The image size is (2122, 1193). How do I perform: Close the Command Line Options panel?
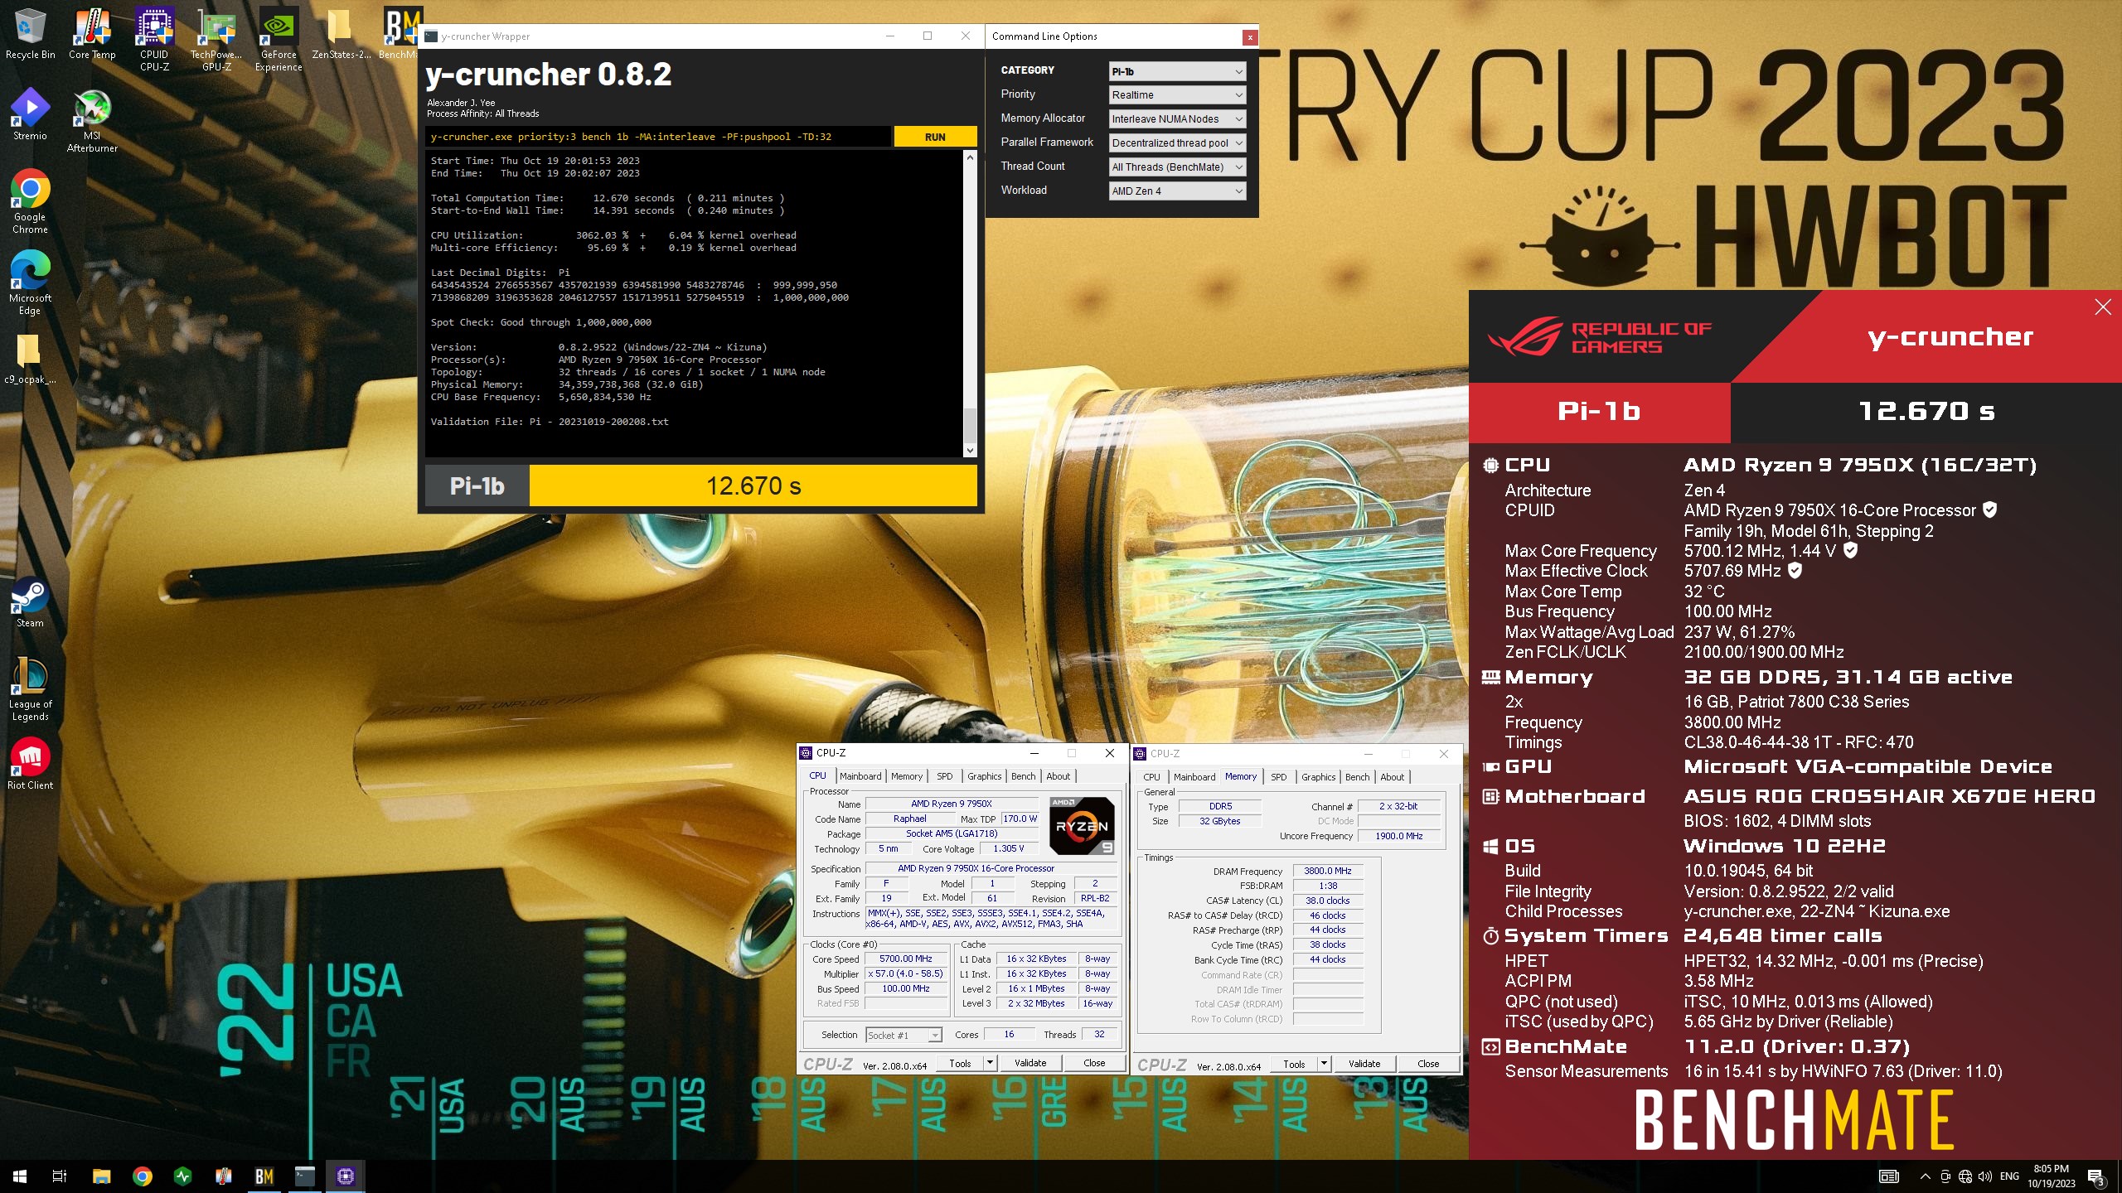[x=1249, y=37]
